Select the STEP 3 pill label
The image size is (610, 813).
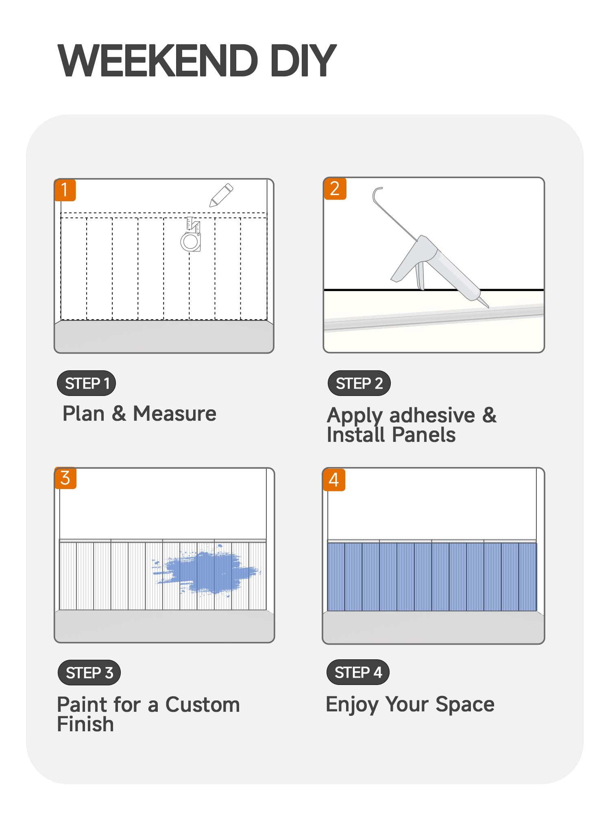click(x=89, y=673)
